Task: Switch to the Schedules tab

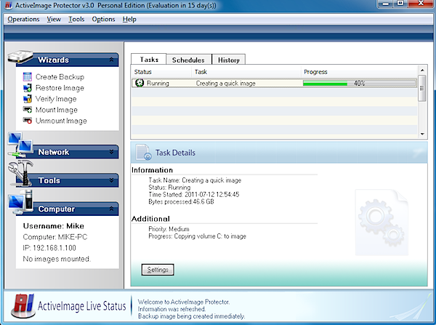Action: click(188, 60)
